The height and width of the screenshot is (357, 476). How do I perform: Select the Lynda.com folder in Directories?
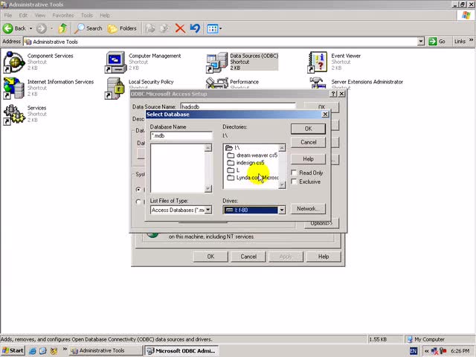pyautogui.click(x=253, y=178)
